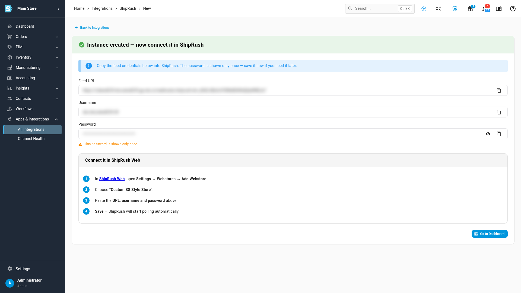Click ShipRush in the breadcrumb

click(128, 8)
